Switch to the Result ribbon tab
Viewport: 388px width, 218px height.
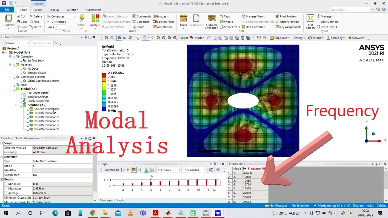[38, 10]
